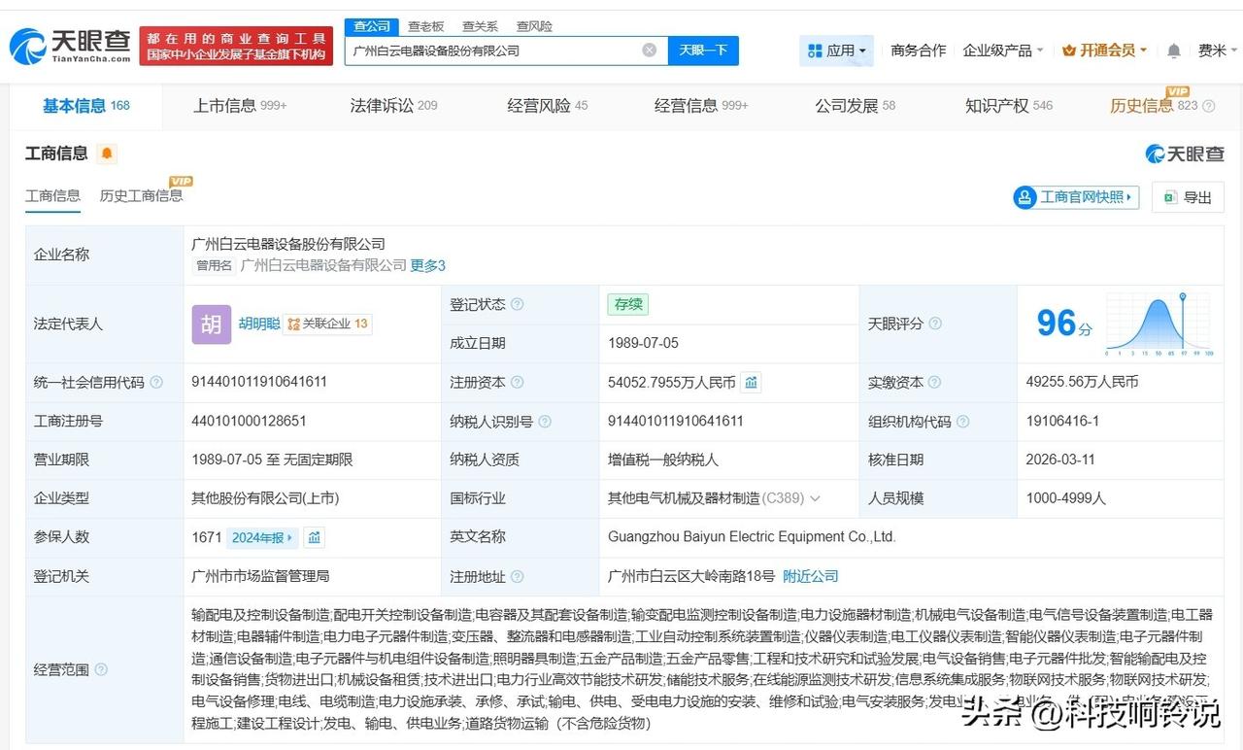Viewport: 1243px width, 750px height.
Task: Click the help icon beside 历史信息 tab
Action: click(1209, 106)
